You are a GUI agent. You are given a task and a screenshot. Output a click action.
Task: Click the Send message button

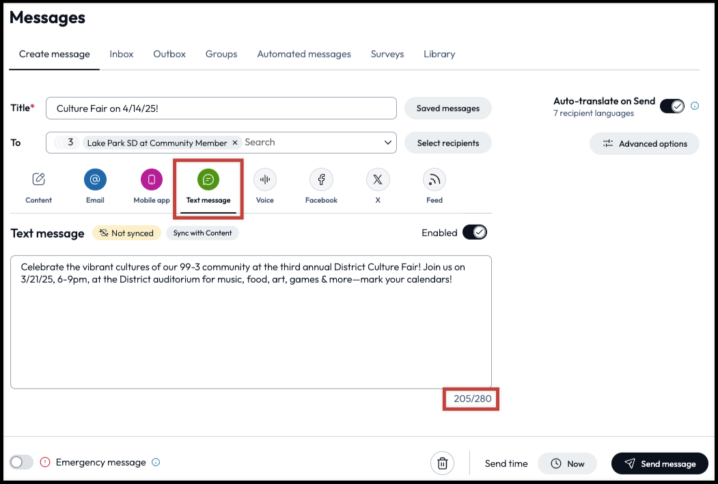[x=659, y=463]
